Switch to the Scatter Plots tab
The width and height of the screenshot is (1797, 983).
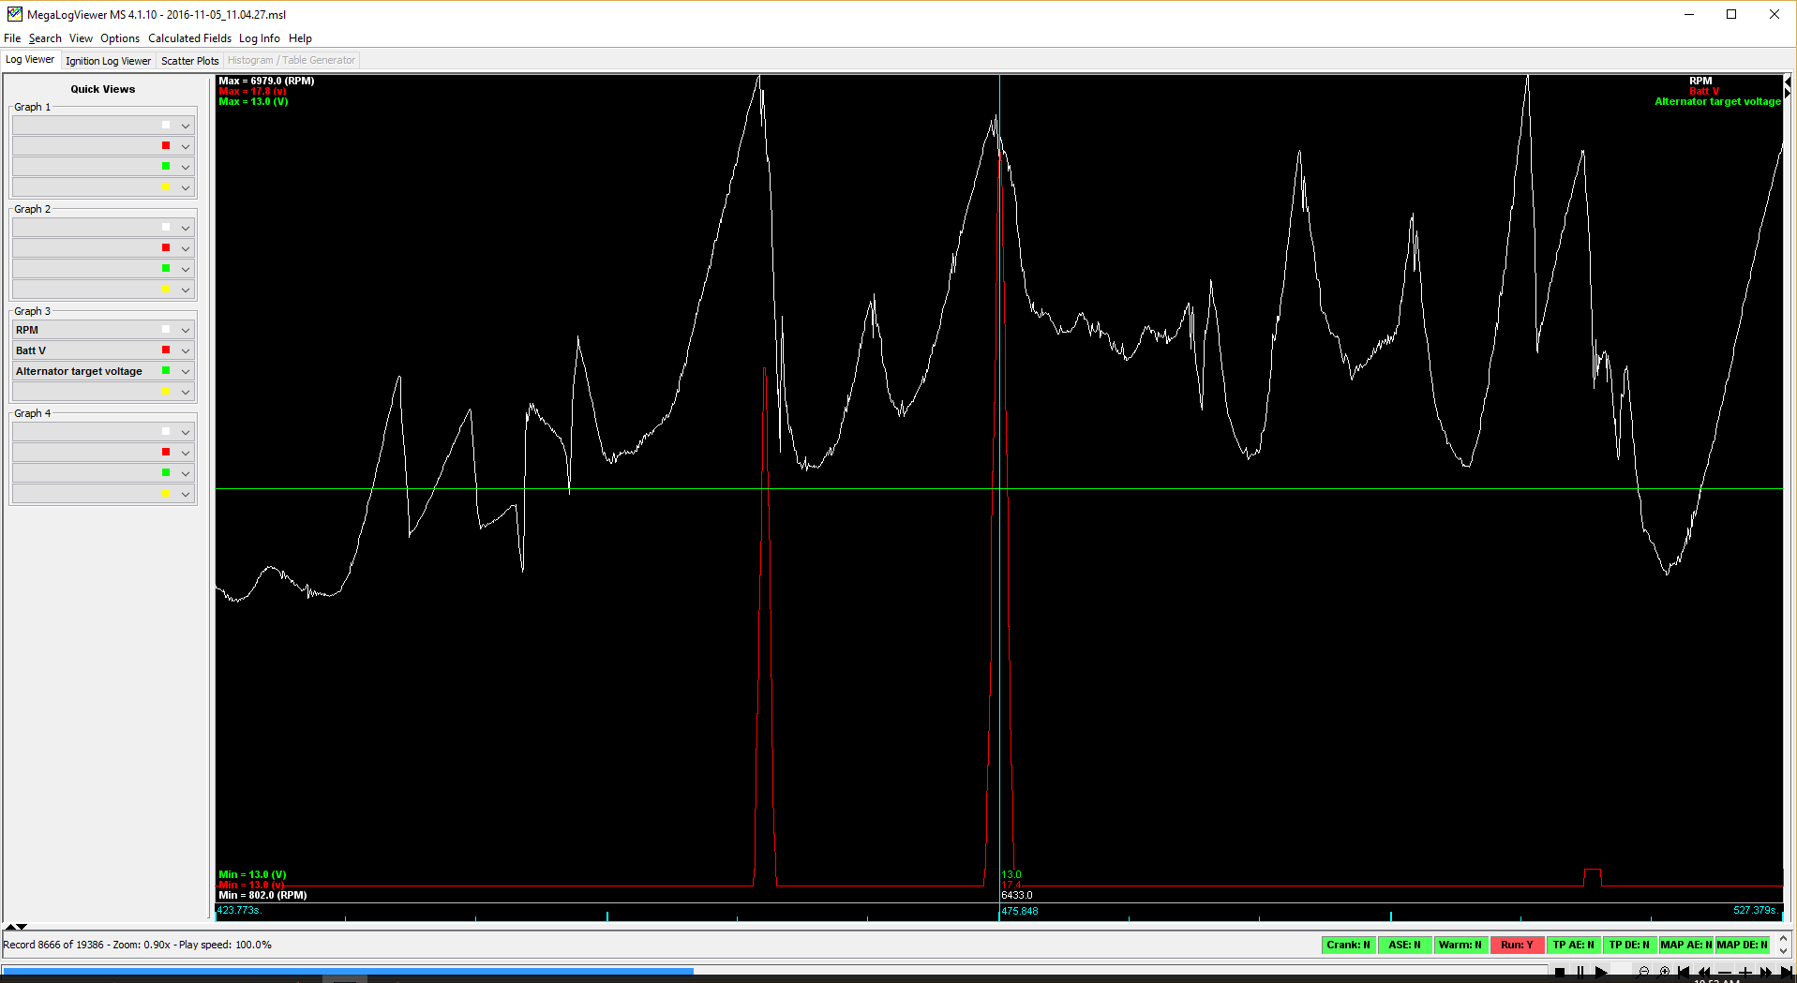[189, 61]
